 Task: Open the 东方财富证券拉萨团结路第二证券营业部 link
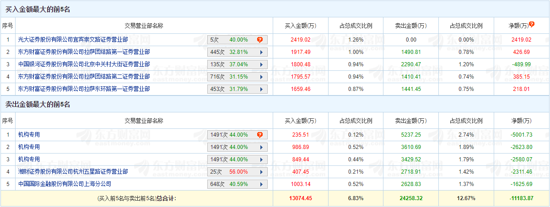(84, 77)
